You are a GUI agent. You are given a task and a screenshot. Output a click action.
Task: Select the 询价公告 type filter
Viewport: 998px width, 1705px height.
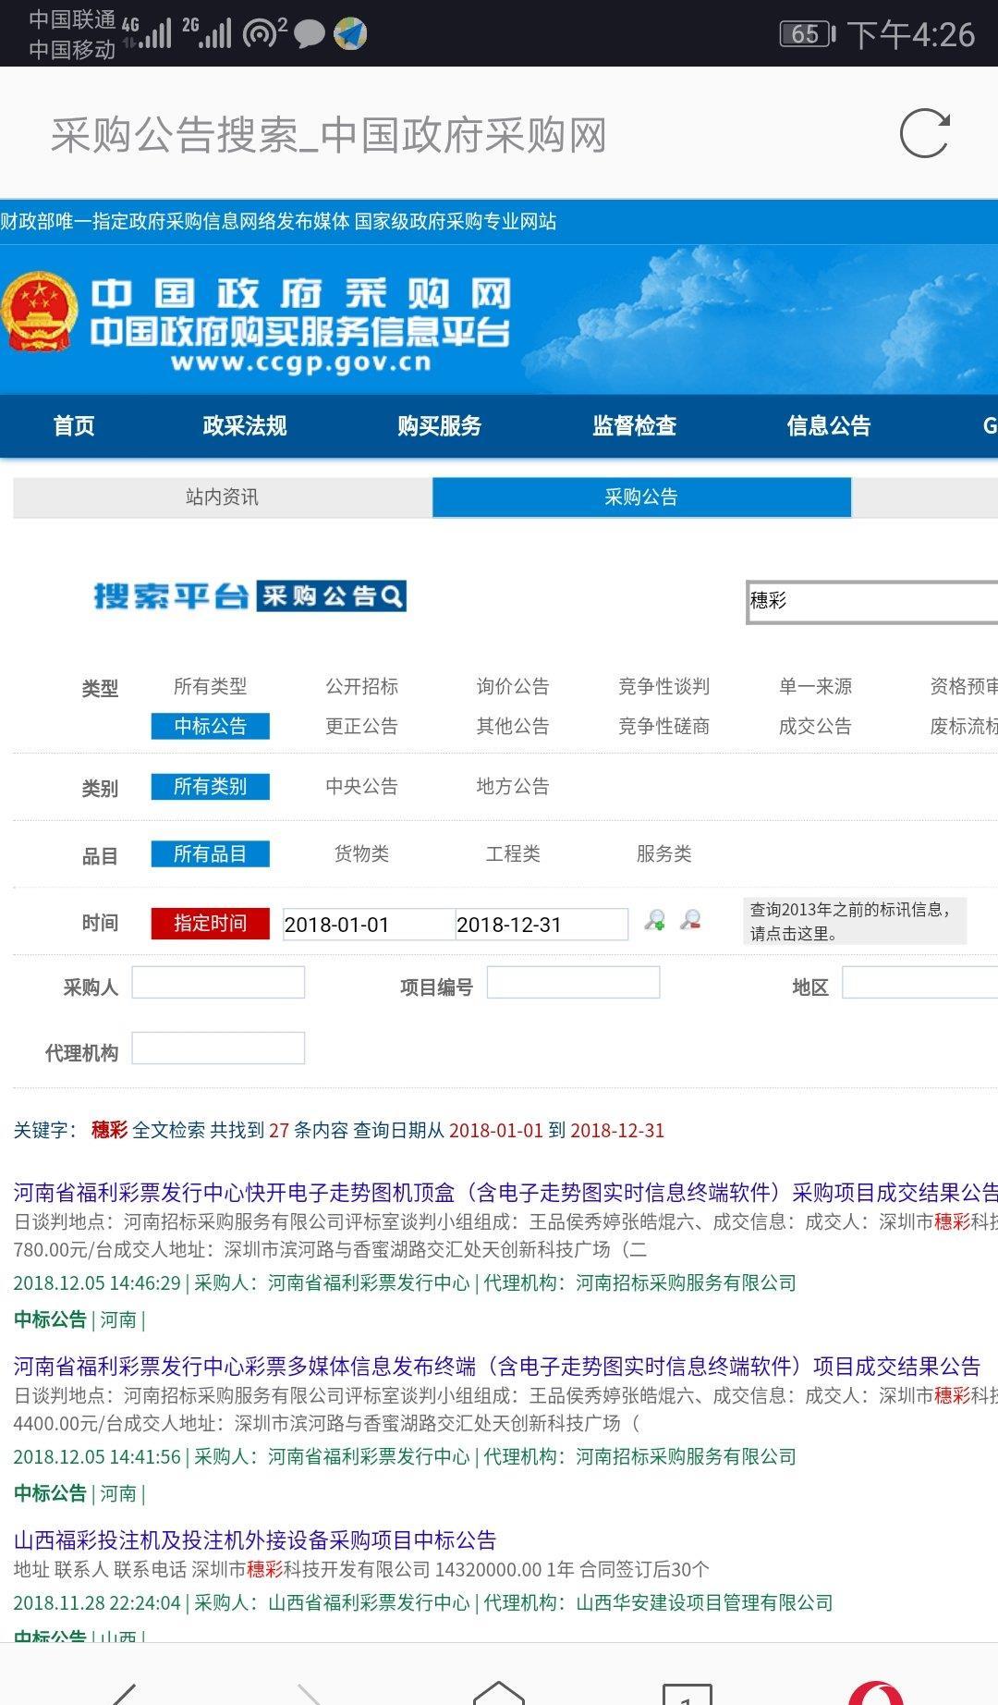513,686
